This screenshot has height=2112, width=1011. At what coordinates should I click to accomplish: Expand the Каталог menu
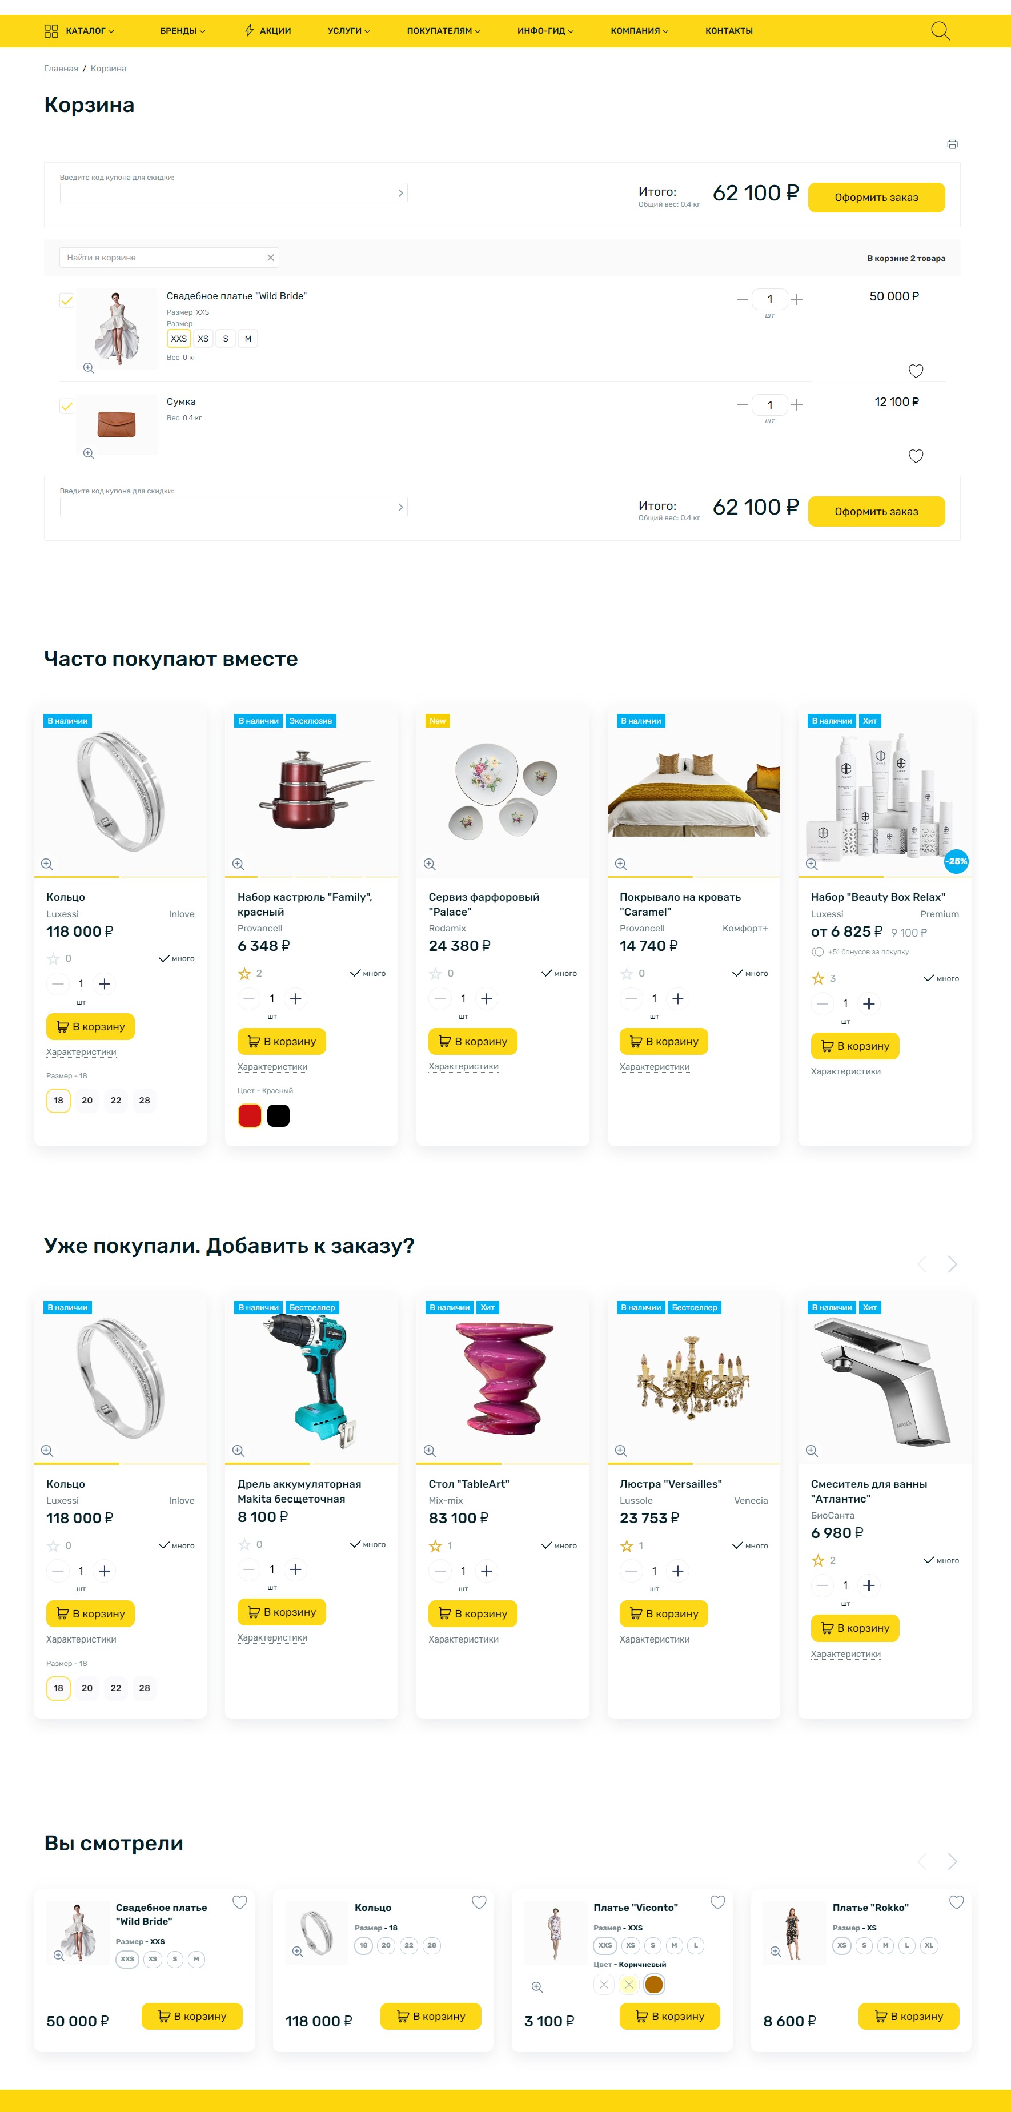pos(79,31)
